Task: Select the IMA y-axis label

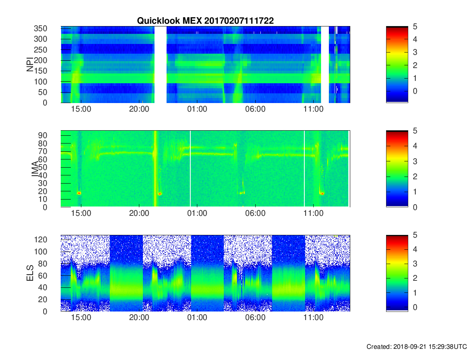Action: (x=35, y=169)
